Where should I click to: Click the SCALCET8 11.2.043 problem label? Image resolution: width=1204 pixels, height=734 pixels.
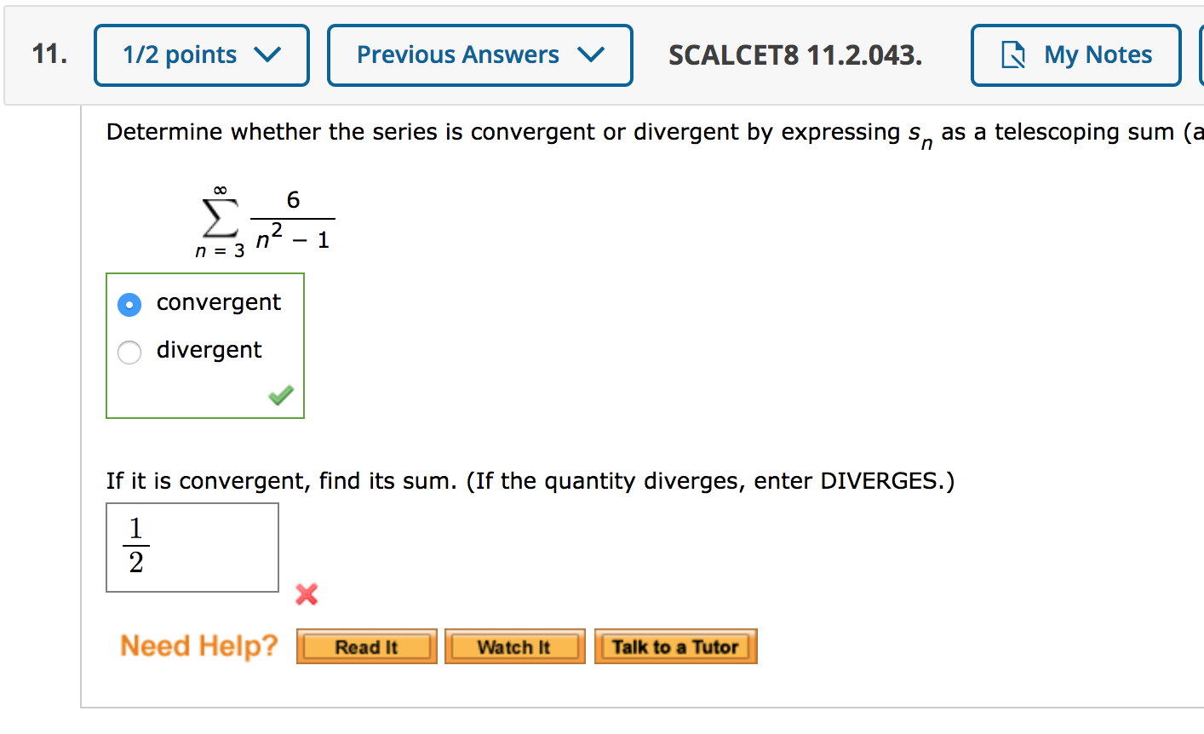click(x=795, y=54)
